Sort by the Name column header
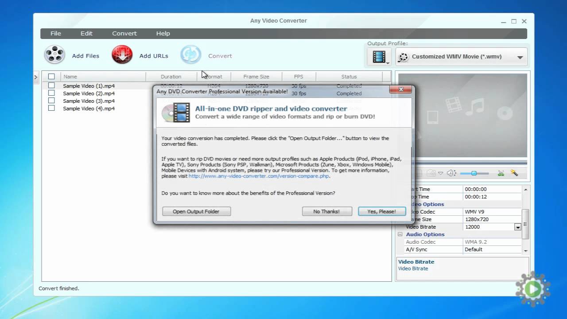Screen dimensions: 567x319 pos(103,77)
